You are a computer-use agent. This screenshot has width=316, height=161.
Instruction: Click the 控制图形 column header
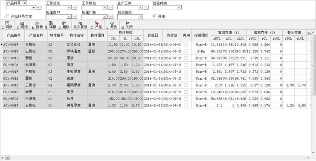coord(201,35)
